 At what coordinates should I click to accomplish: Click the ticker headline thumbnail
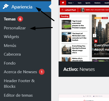[x=82, y=10]
